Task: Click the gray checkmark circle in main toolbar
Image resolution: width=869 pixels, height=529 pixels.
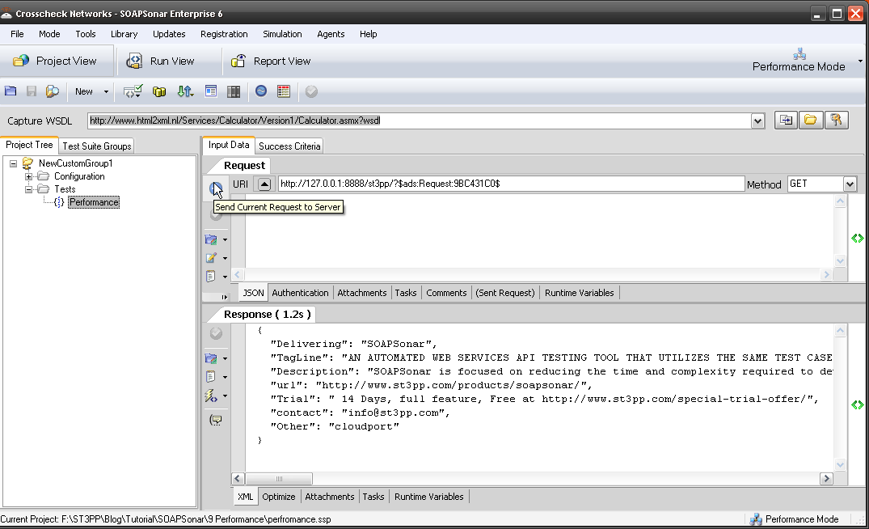Action: pos(311,91)
